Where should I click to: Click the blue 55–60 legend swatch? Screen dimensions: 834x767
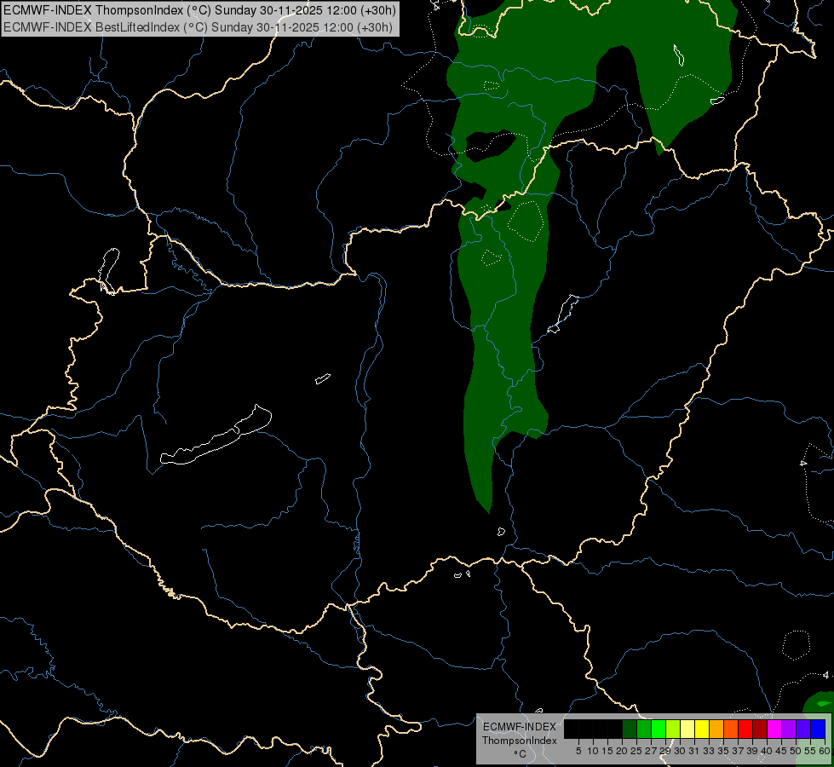(818, 729)
